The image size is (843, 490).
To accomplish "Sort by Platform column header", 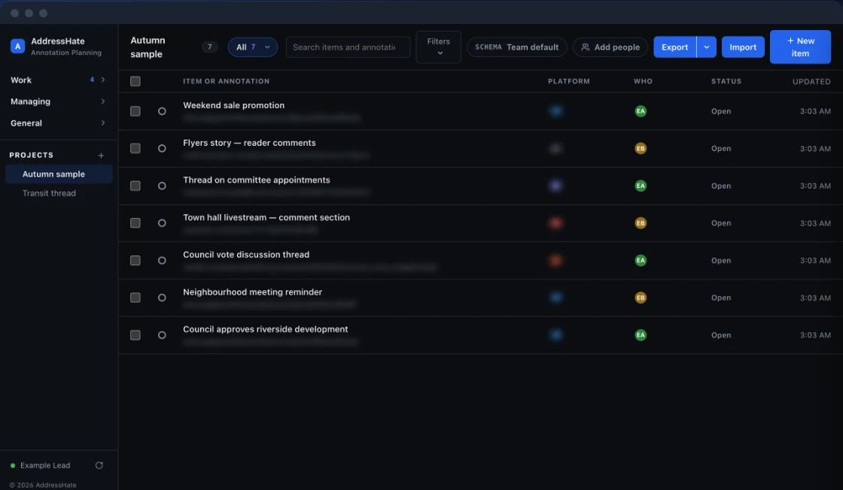I will pos(569,81).
